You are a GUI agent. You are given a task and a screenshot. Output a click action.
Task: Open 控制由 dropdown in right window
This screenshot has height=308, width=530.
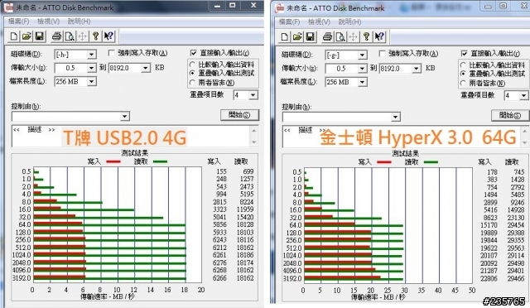pos(396,117)
